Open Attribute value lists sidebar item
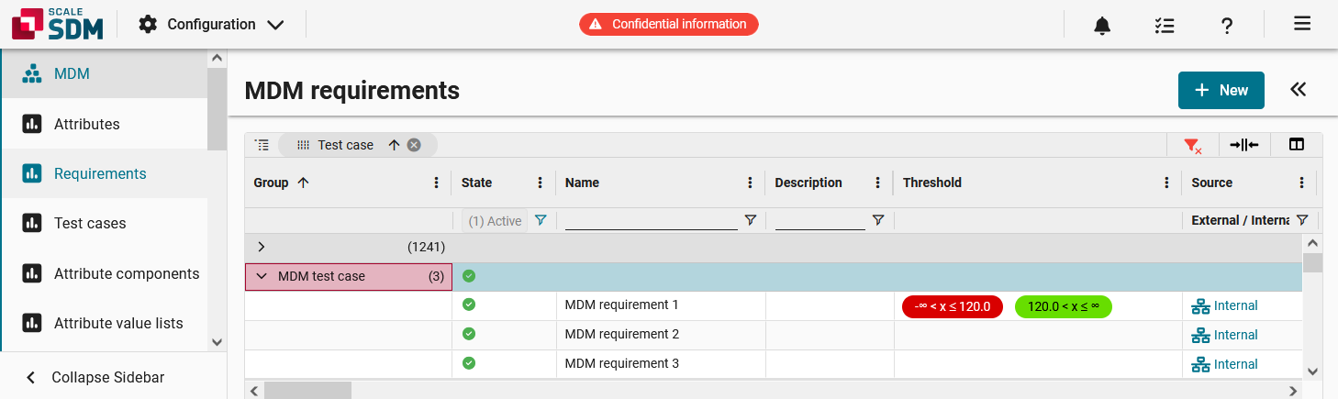The image size is (1338, 399). 104,323
